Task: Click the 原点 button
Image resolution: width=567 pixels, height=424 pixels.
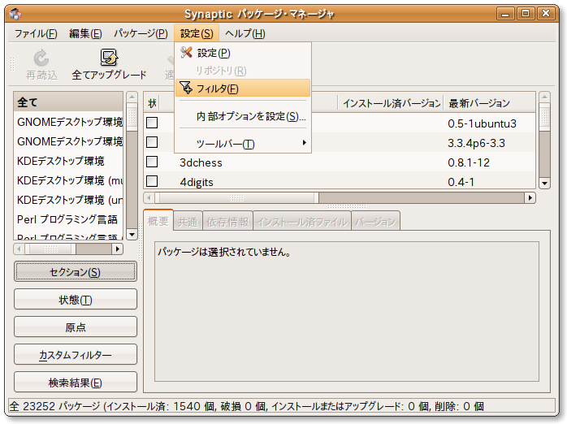Action: tap(76, 327)
